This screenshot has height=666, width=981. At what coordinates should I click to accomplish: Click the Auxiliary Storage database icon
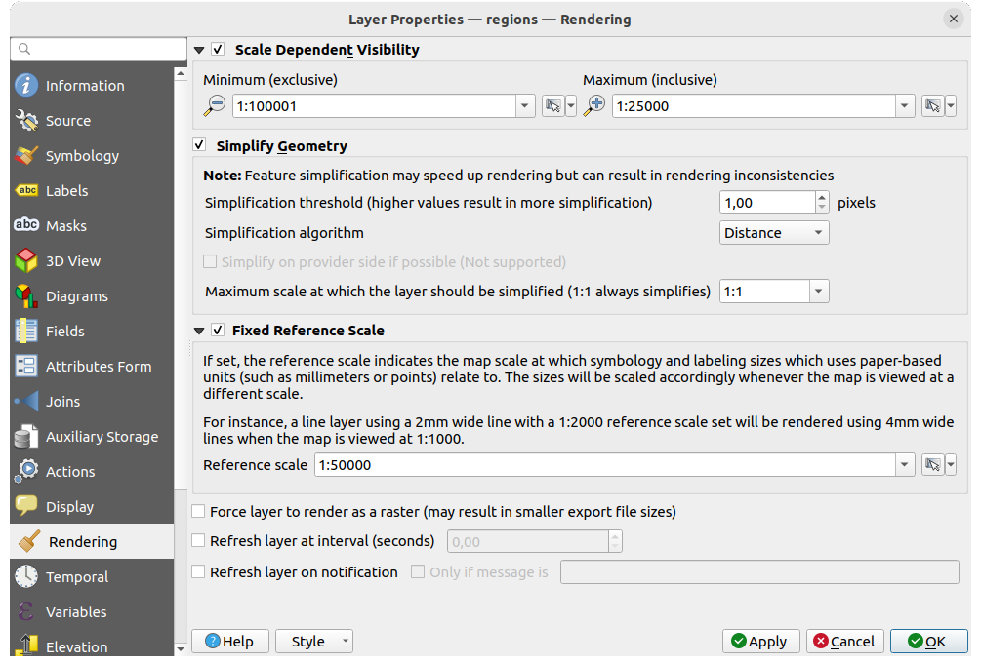[25, 436]
